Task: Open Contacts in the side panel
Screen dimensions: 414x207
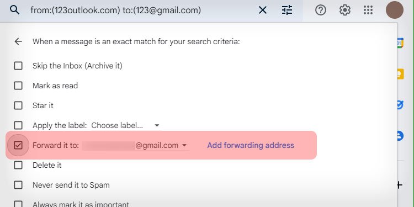Action: [x=400, y=136]
